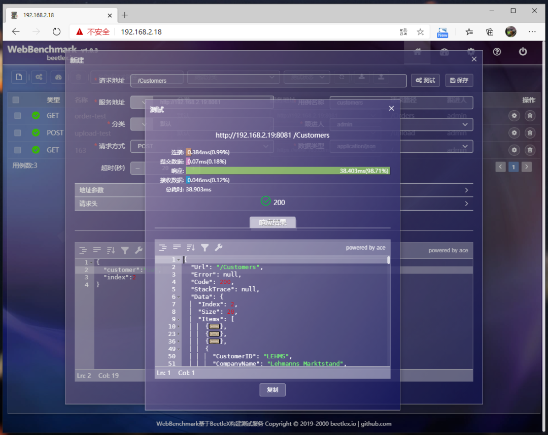548x435 pixels.
Task: Open settings gear for the POST row
Action: click(514, 133)
